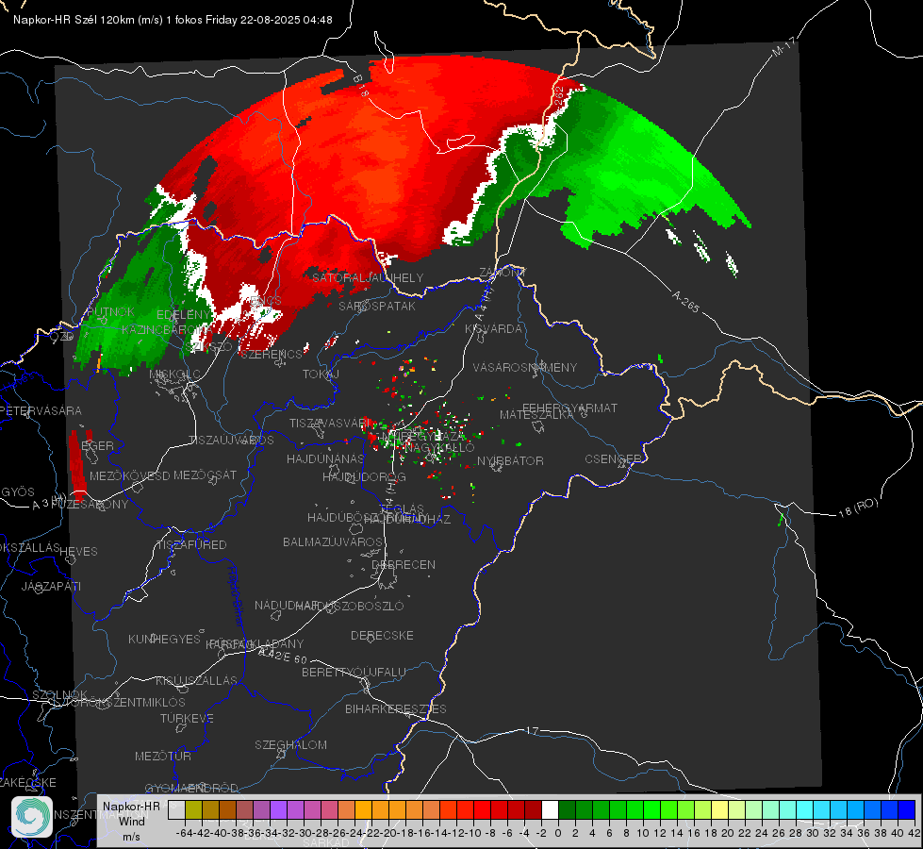
Task: Click the M-17 road label
Action: pyautogui.click(x=783, y=47)
